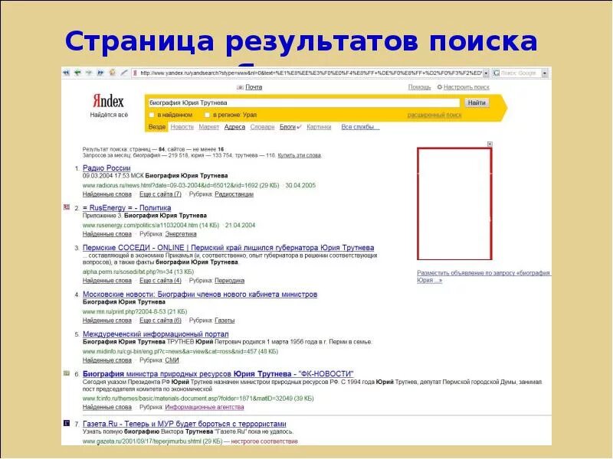
Task: Click 'Еще с сайта (7)' under Радио России
Action: coord(160,194)
